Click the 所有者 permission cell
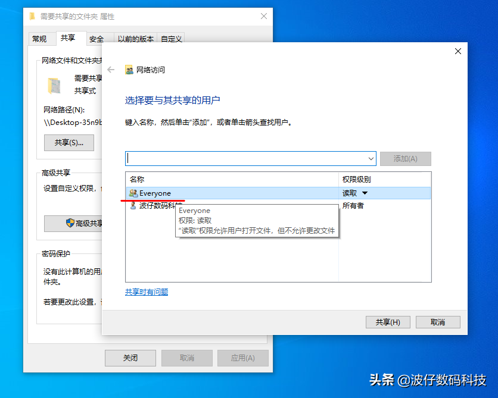Viewport: 498px width, 398px height. click(353, 205)
